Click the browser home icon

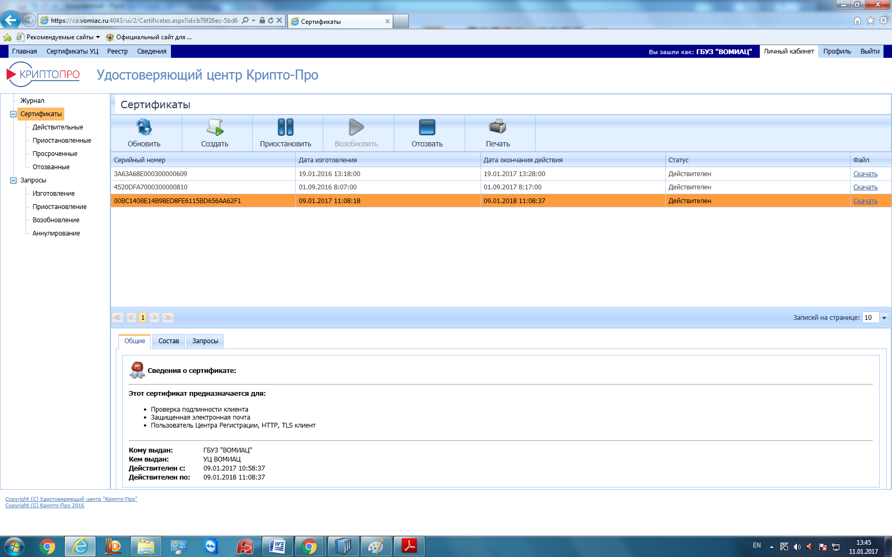[x=857, y=21]
